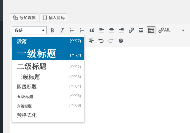The height and width of the screenshot is (133, 190).
Task: Undo the last edit
Action: [x=101, y=41]
